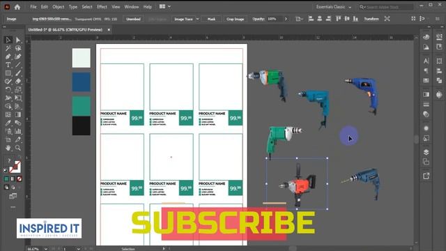The width and height of the screenshot is (446, 251).
Task: Open the Select menu
Action: point(87,7)
